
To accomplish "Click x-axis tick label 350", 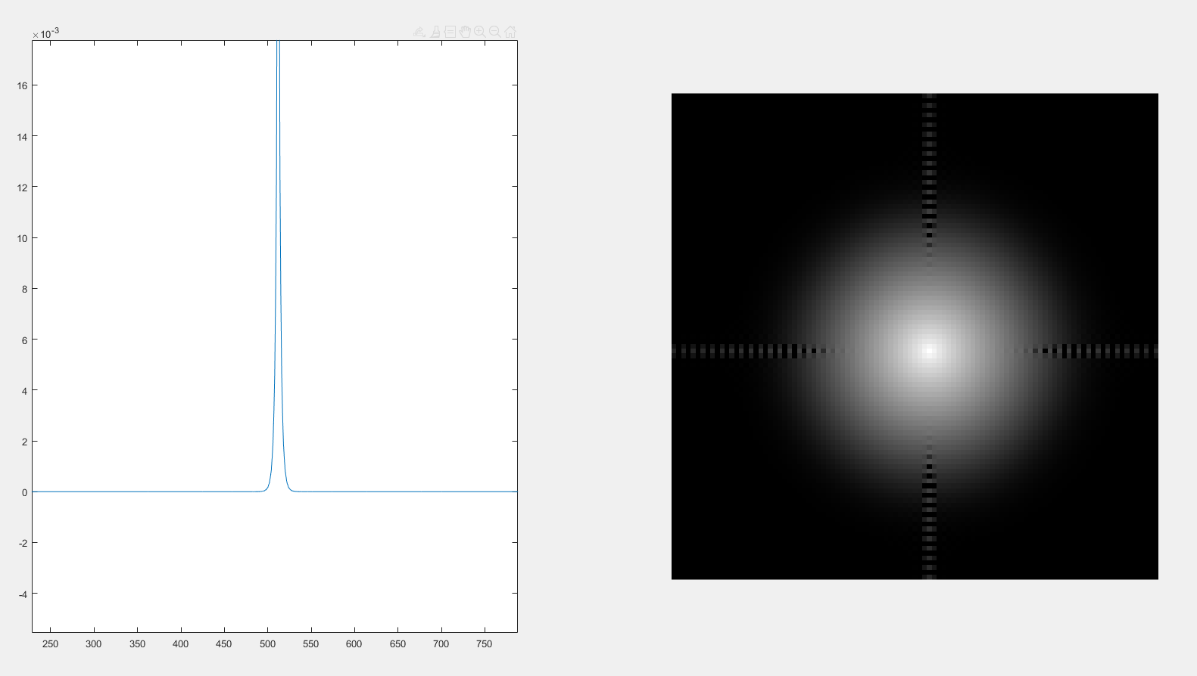I will 137,644.
